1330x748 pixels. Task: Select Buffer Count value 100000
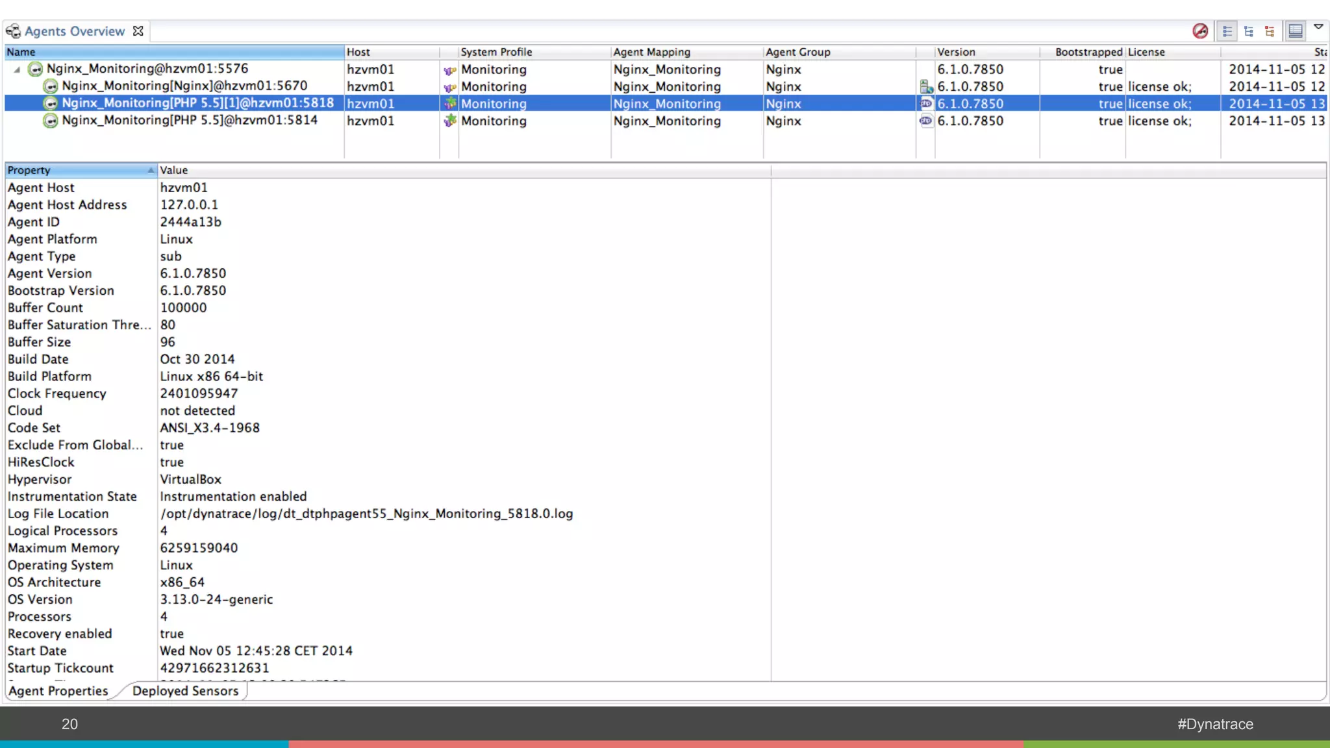[184, 308]
